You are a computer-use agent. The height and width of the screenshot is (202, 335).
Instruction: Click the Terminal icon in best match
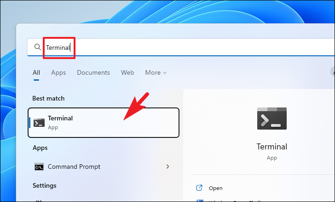point(39,123)
